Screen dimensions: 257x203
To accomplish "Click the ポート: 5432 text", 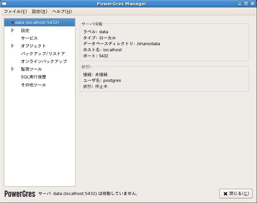I will [96, 56].
